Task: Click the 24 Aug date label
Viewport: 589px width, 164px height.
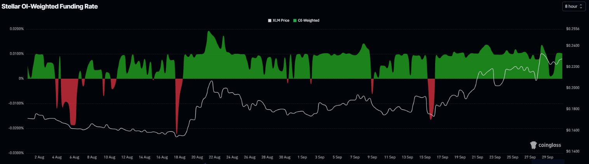Action: (x=232, y=158)
